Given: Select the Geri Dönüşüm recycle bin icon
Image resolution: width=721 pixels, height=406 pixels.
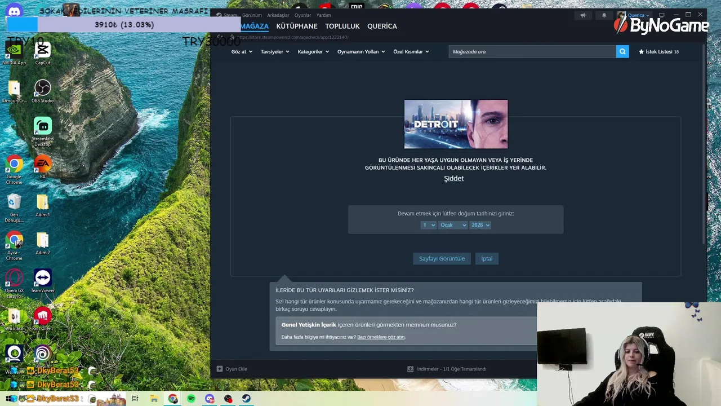Looking at the screenshot, I should [14, 208].
